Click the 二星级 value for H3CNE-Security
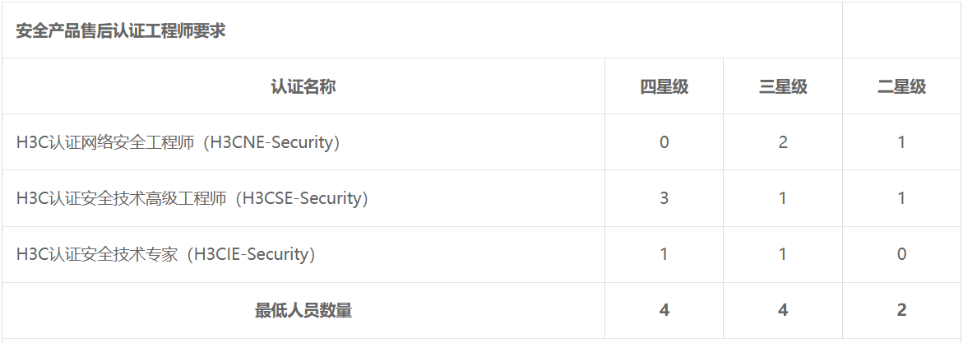Screen dimensions: 963x343 (x=901, y=142)
